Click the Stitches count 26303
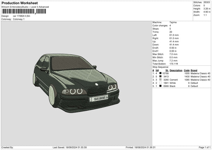212x150 pixels. coord(207,2)
